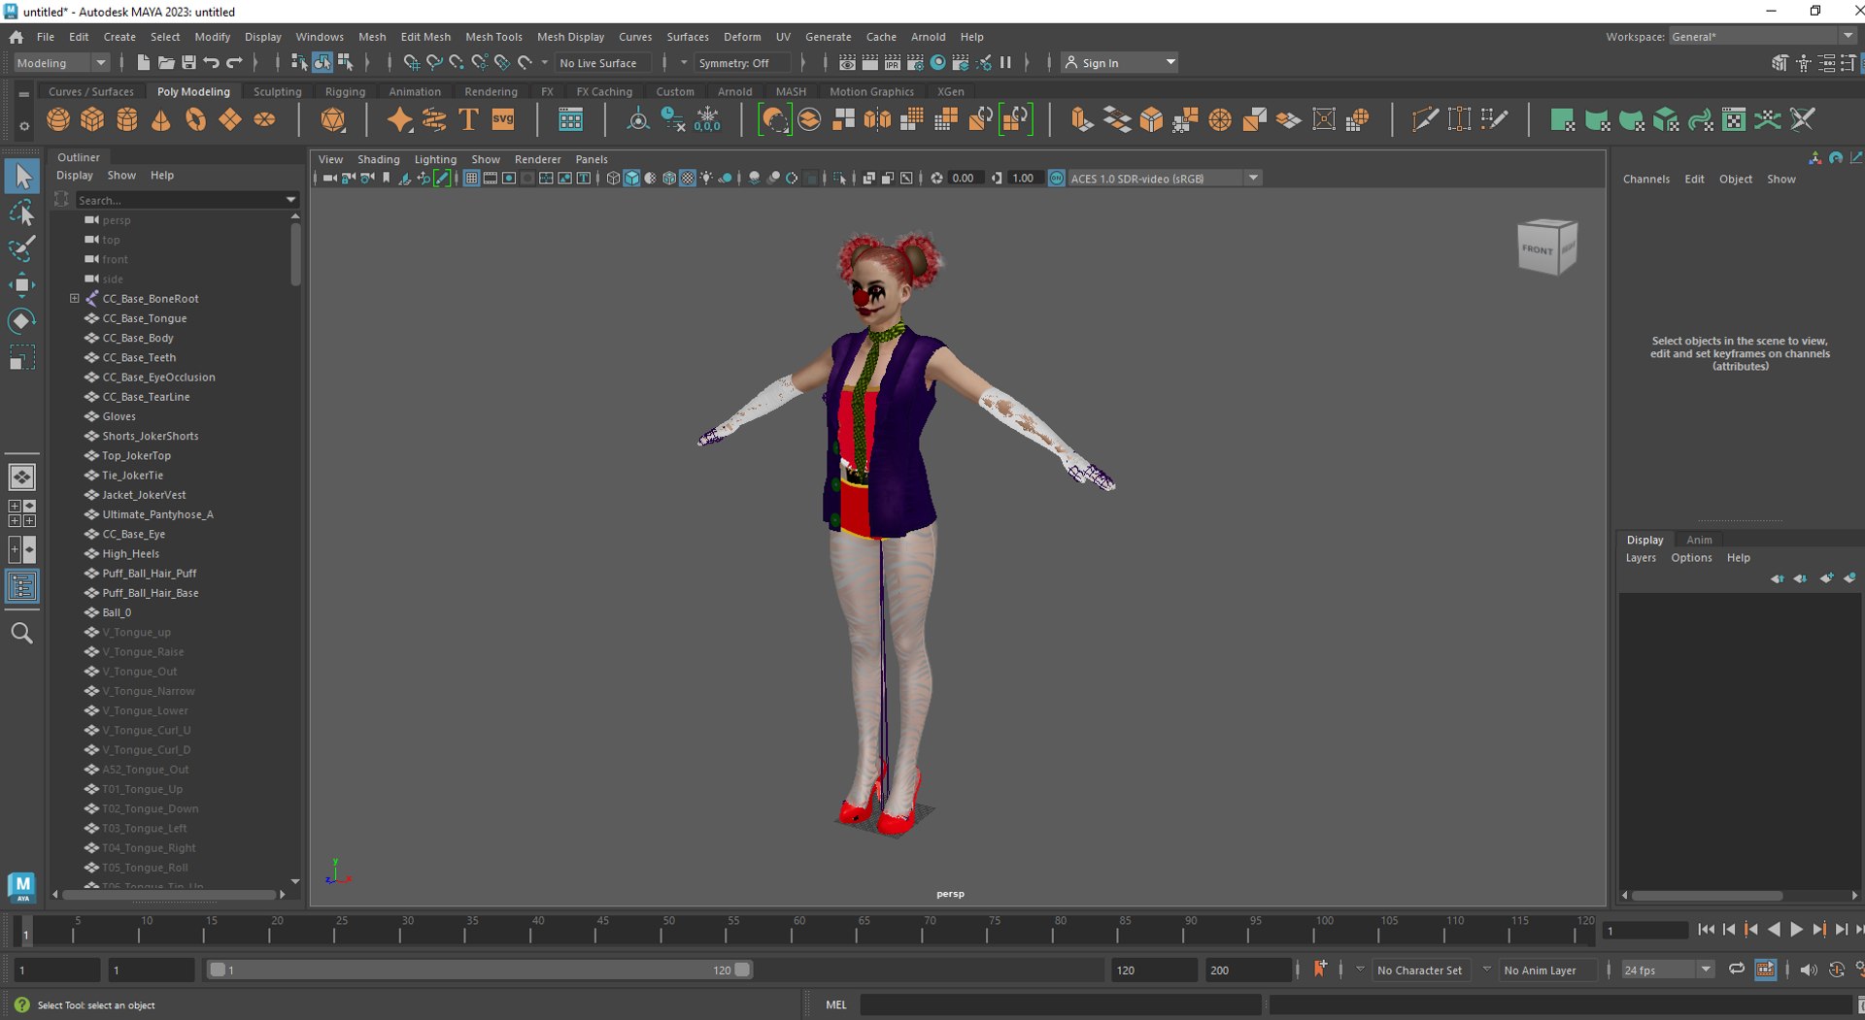Open the 24 fps frame rate dropdown
Image resolution: width=1865 pixels, height=1020 pixels.
[1667, 970]
